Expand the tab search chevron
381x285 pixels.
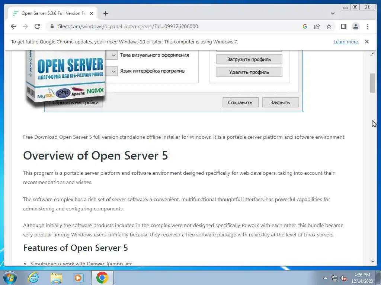click(333, 13)
